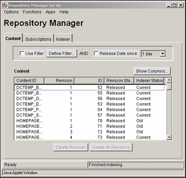Click the Ready status bar text

coord(11,165)
